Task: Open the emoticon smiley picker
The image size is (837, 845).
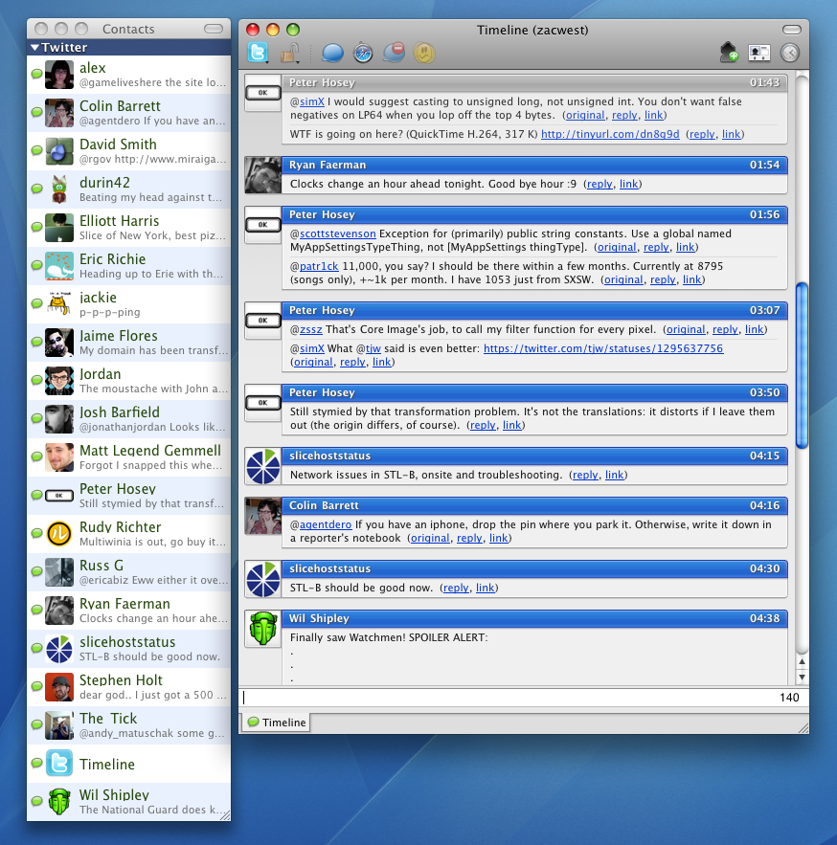Action: 424,53
